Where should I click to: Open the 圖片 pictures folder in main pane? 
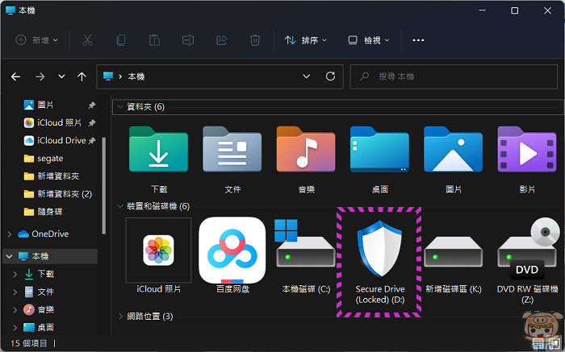tap(454, 149)
